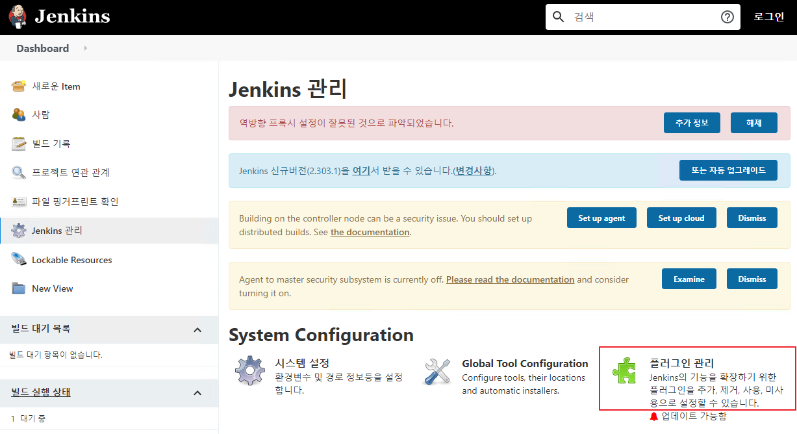Open New View sidebar link

click(x=53, y=288)
